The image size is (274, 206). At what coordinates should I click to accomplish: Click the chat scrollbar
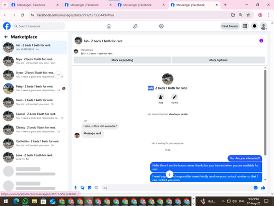[x=265, y=113]
